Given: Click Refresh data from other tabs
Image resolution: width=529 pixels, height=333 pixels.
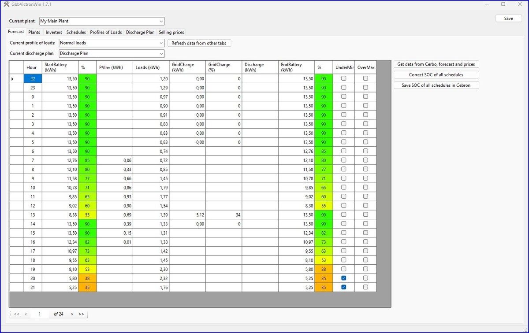Looking at the screenshot, I should pos(199,43).
